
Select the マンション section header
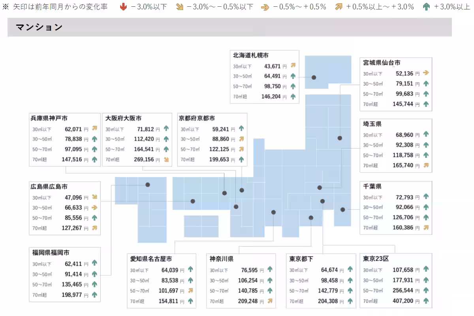(38, 27)
